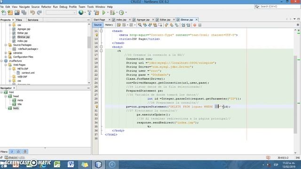Open the Refactor menu
301x169 pixels.
point(46,7)
